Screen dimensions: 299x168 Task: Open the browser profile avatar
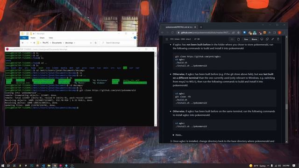pyautogui.click(x=279, y=33)
